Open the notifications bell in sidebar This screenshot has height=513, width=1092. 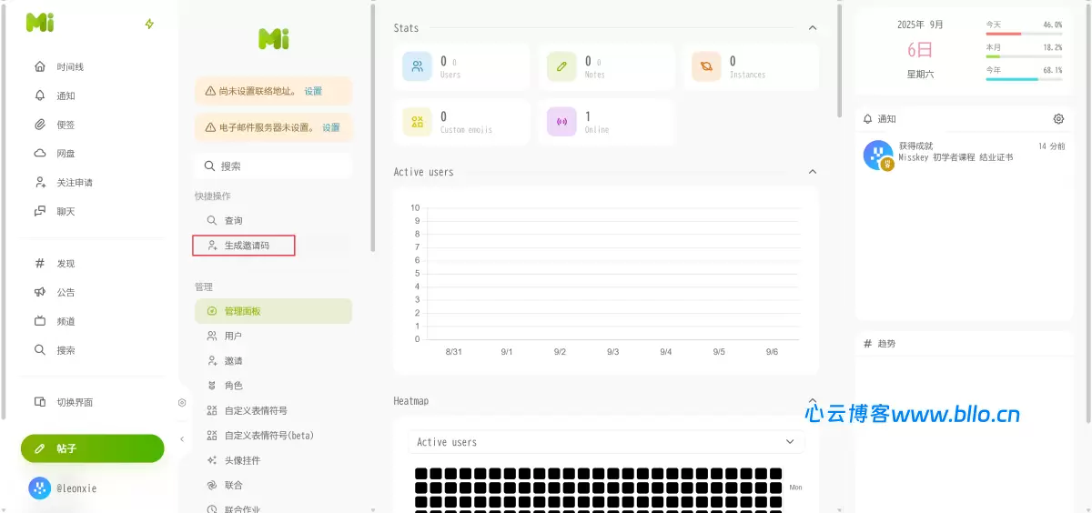coord(39,96)
